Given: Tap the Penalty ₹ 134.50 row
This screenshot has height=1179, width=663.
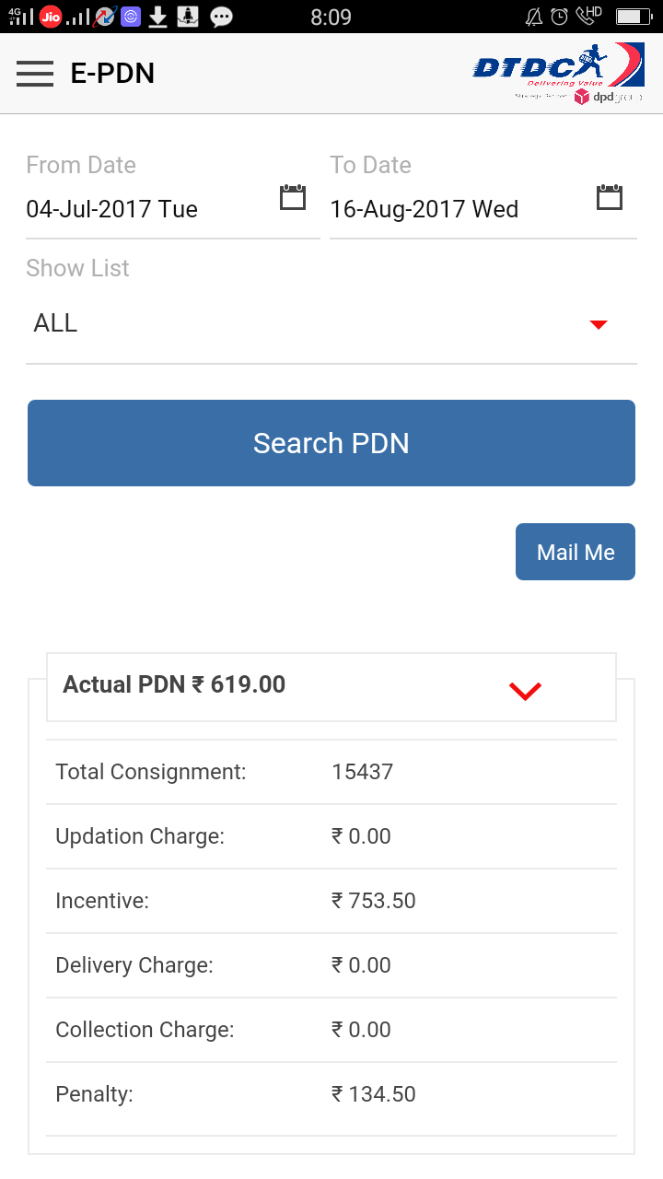Looking at the screenshot, I should 331,1094.
